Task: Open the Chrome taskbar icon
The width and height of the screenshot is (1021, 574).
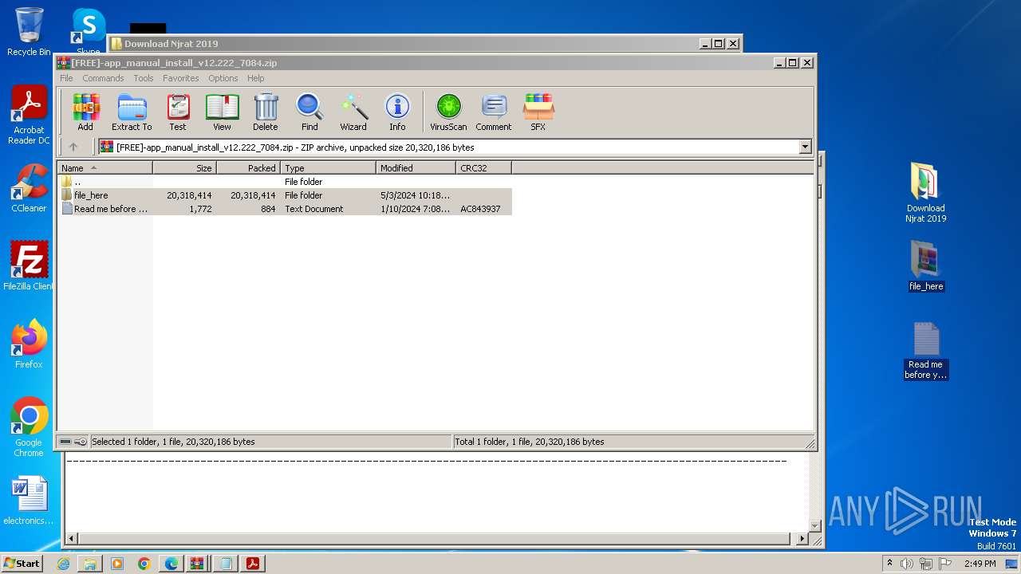Action: [x=144, y=564]
